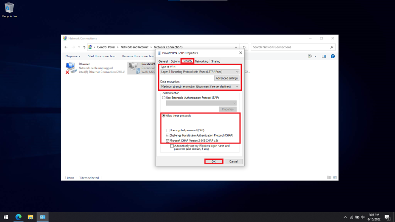
Task: Open the Sharing tab
Action: coord(216,61)
